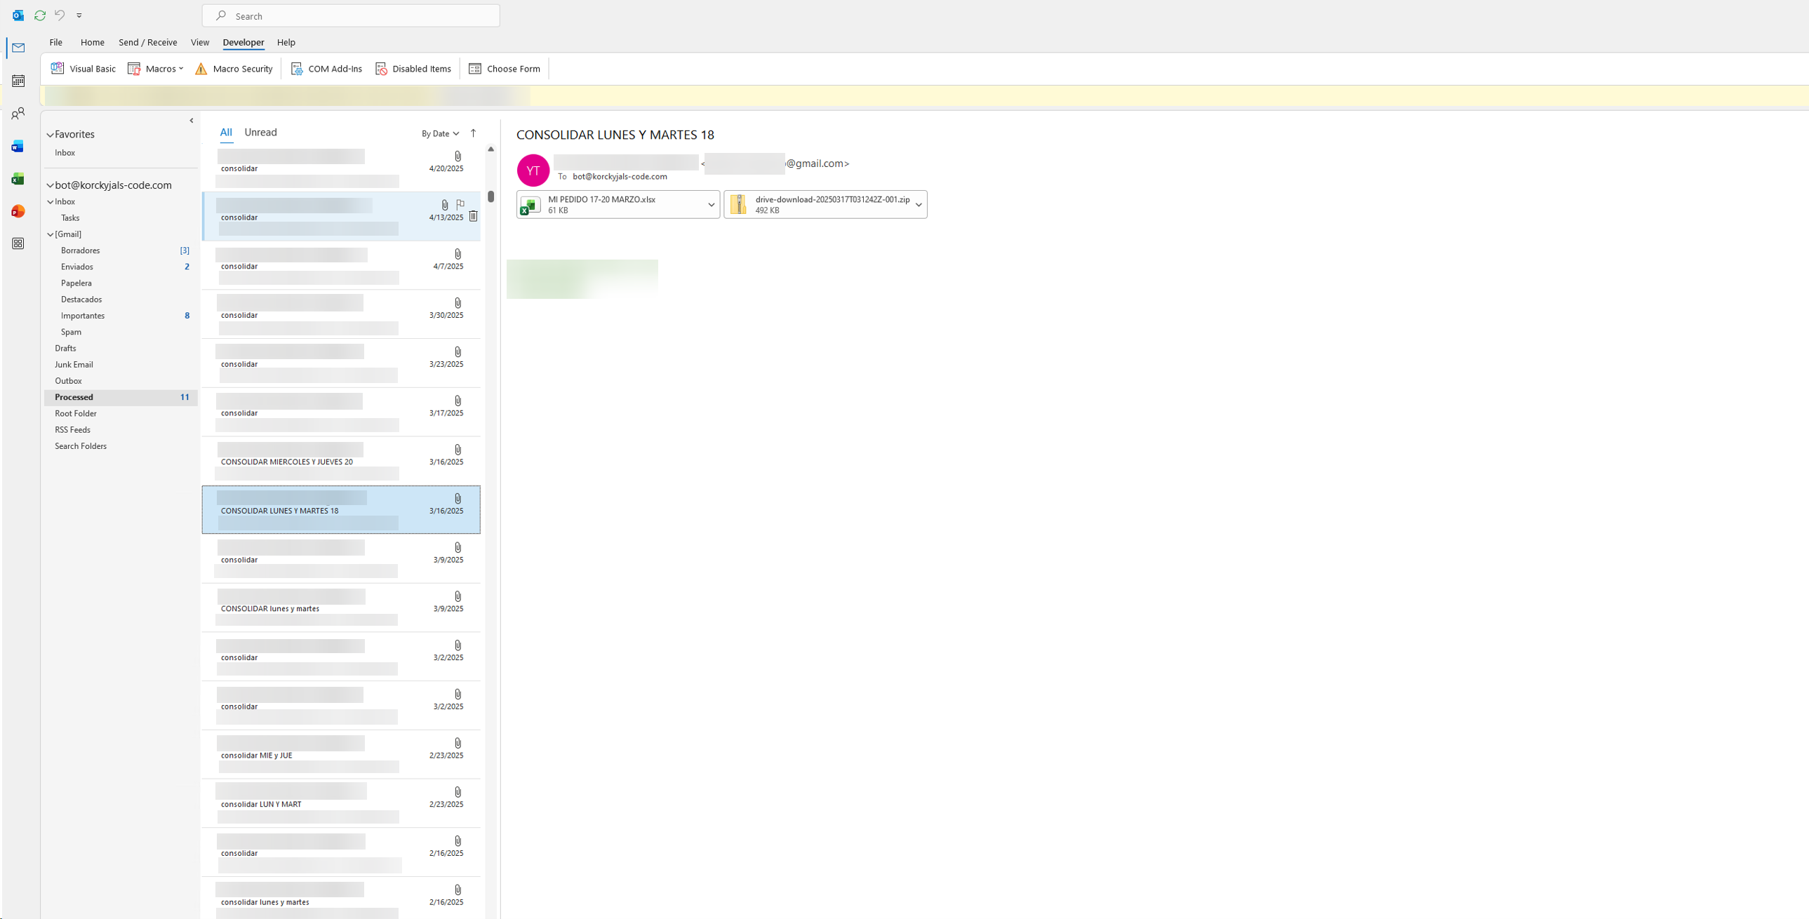Click the Send/Receive sync icon in title bar
1809x919 pixels.
coord(40,15)
